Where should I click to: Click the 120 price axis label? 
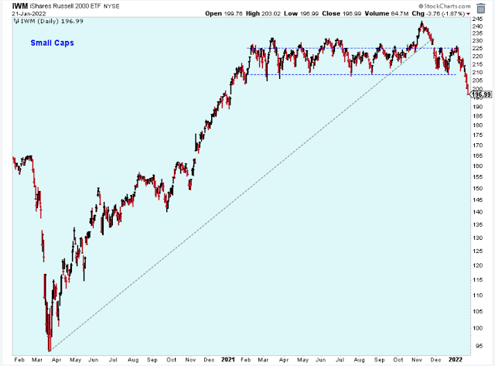[x=477, y=265]
